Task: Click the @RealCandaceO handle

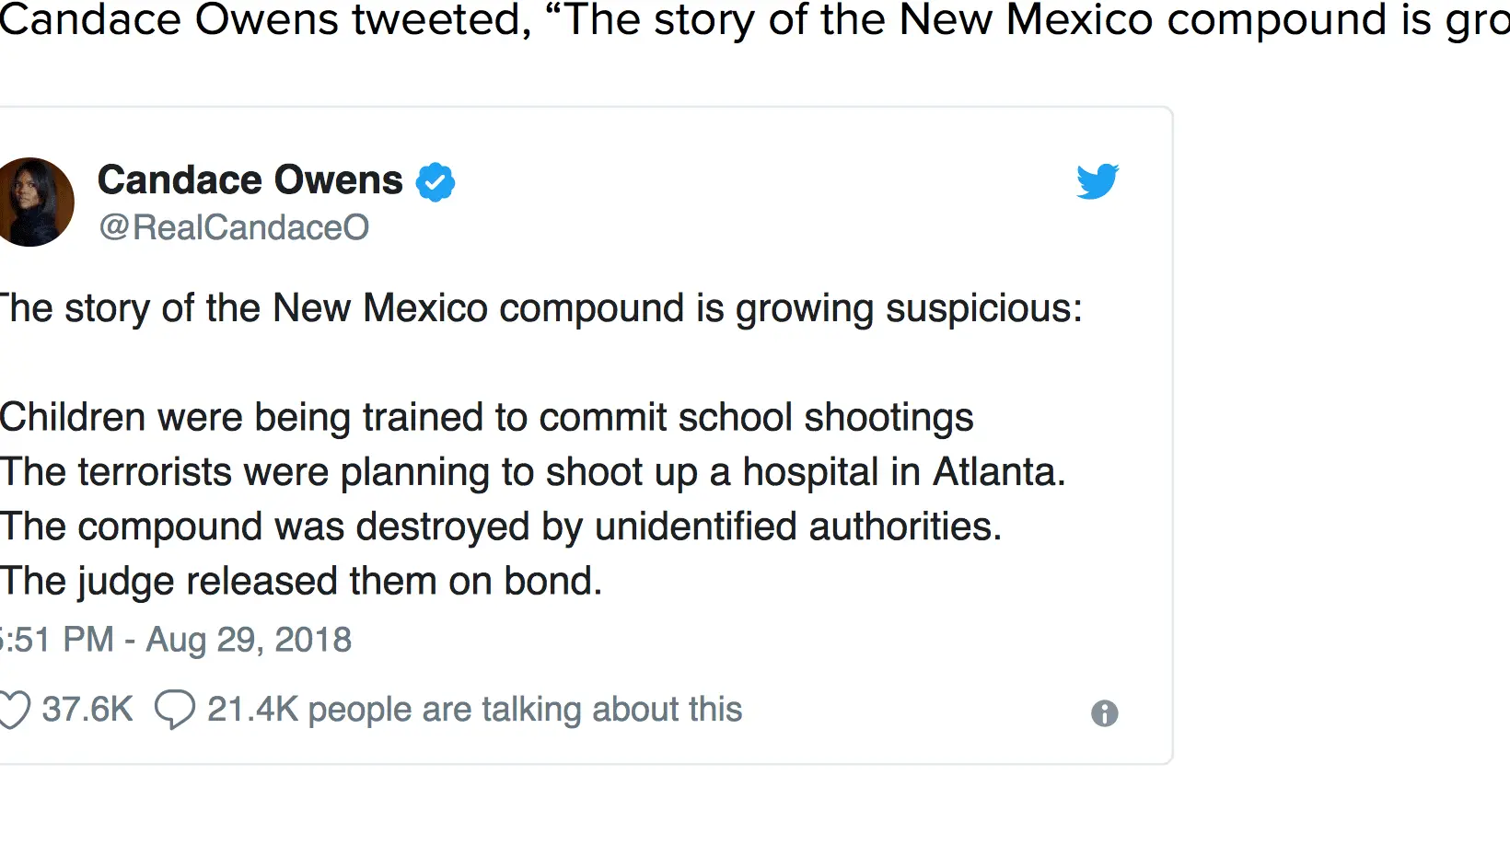Action: (234, 227)
